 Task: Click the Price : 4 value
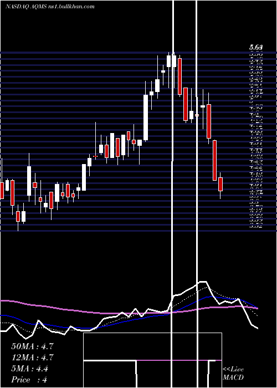pos(29,380)
